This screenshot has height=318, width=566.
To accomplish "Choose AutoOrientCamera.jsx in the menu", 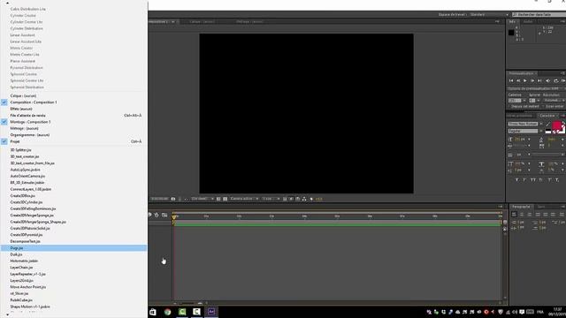I will pos(73,177).
